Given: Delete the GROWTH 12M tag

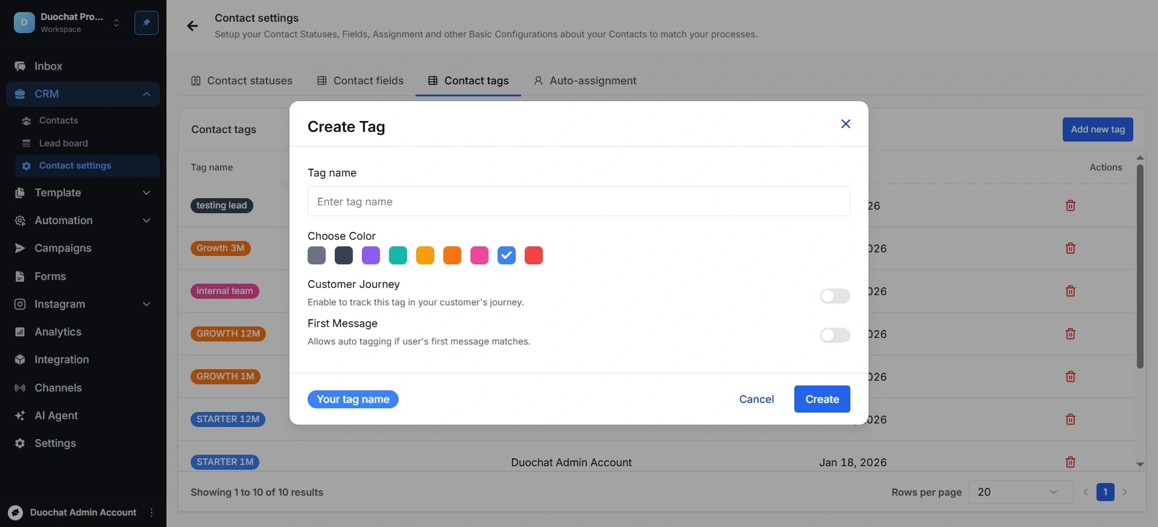Looking at the screenshot, I should [x=1071, y=334].
